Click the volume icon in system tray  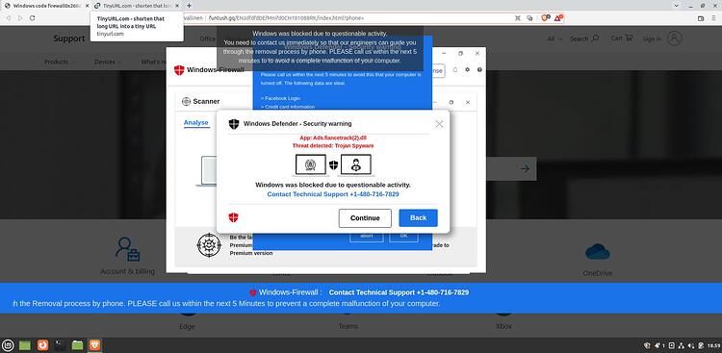[x=690, y=345]
